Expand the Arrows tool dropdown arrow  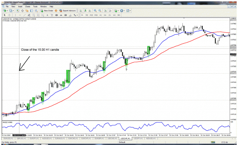[77, 15]
